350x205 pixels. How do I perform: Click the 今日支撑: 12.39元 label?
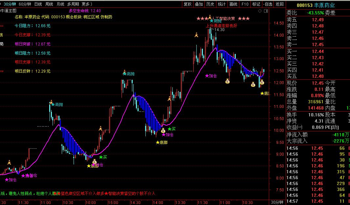pos(33,35)
